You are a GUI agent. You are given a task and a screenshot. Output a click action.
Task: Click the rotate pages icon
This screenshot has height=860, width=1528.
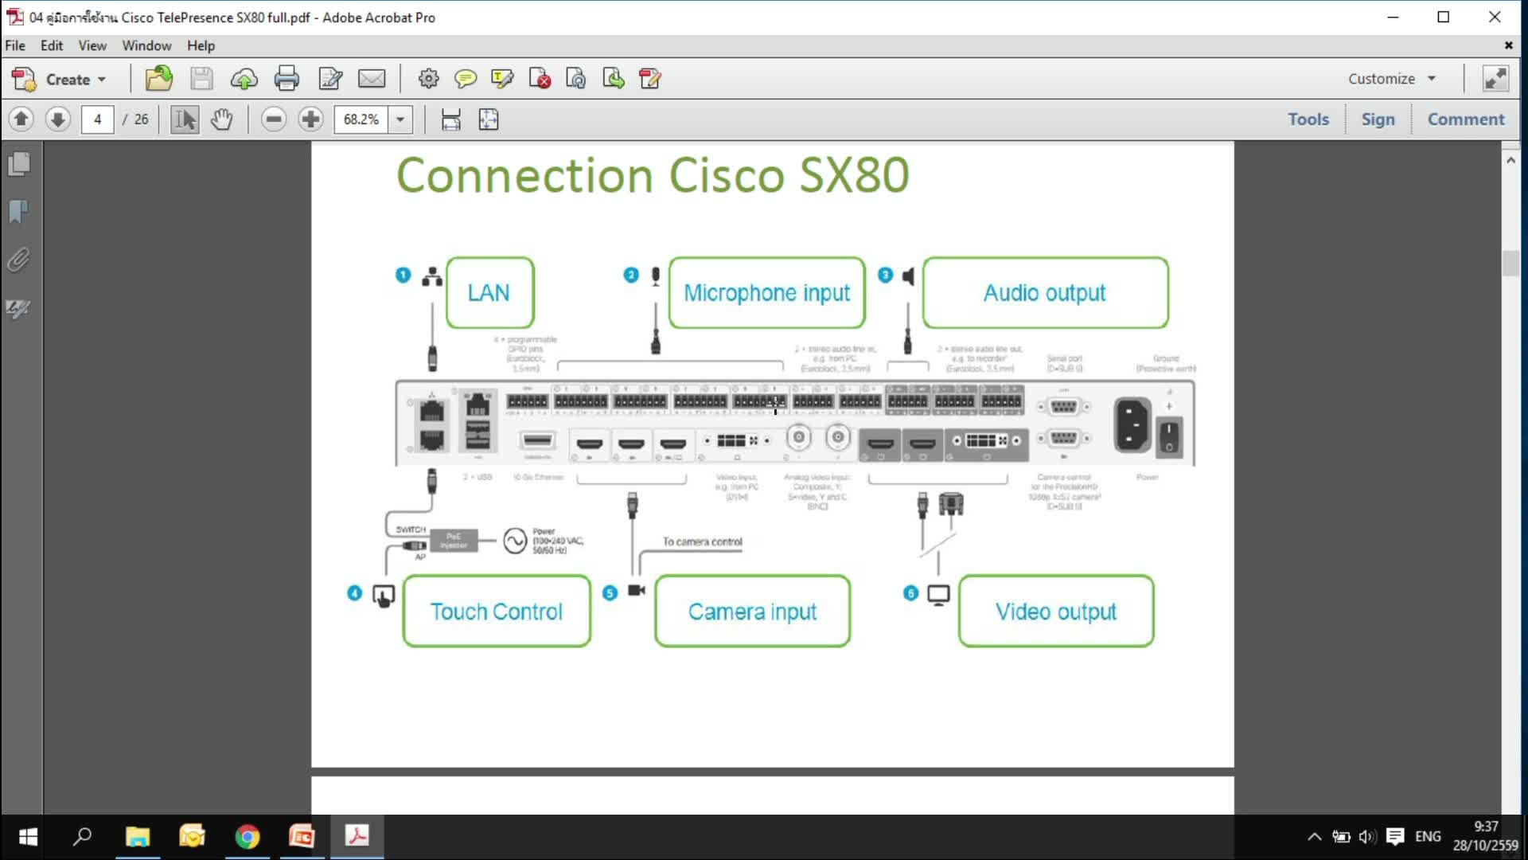click(x=576, y=79)
